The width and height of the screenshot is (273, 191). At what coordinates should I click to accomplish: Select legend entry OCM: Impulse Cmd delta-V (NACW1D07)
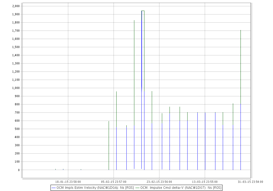(x=181, y=188)
